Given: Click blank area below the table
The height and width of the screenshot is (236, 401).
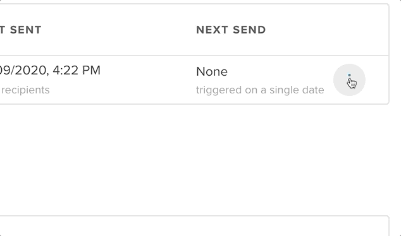Looking at the screenshot, I should pos(194,160).
